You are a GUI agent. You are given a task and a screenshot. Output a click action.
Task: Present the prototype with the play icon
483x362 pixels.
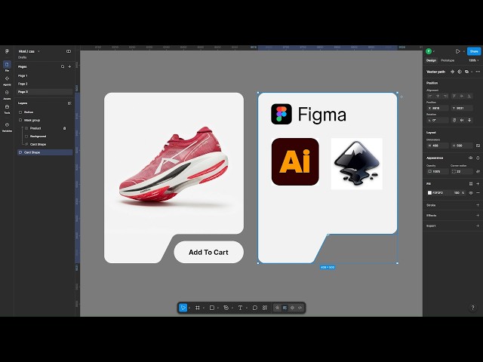click(x=457, y=51)
